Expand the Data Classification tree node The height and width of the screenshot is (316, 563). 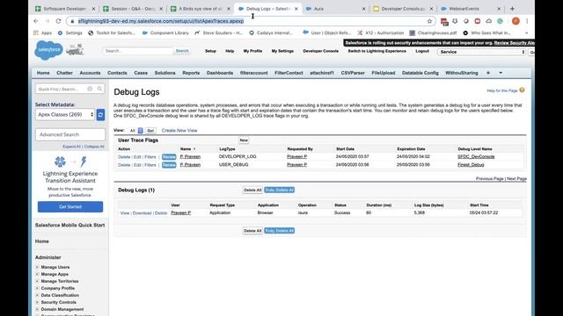pyautogui.click(x=37, y=295)
